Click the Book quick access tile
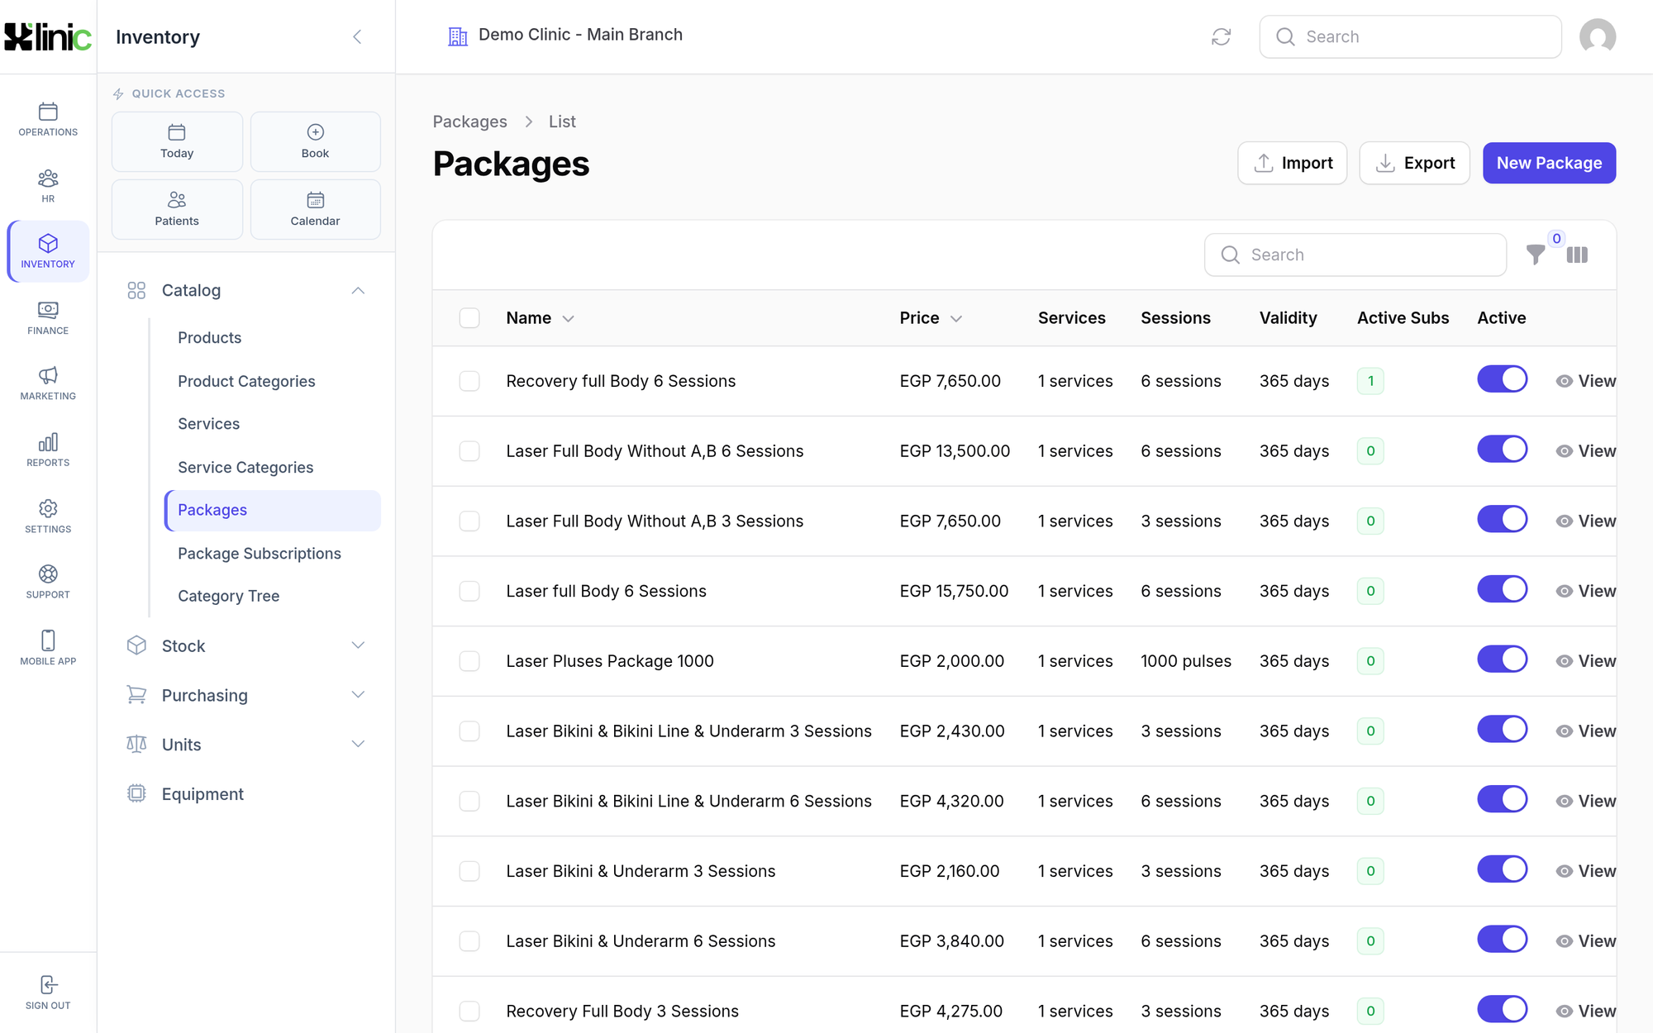The height and width of the screenshot is (1033, 1653). (315, 142)
